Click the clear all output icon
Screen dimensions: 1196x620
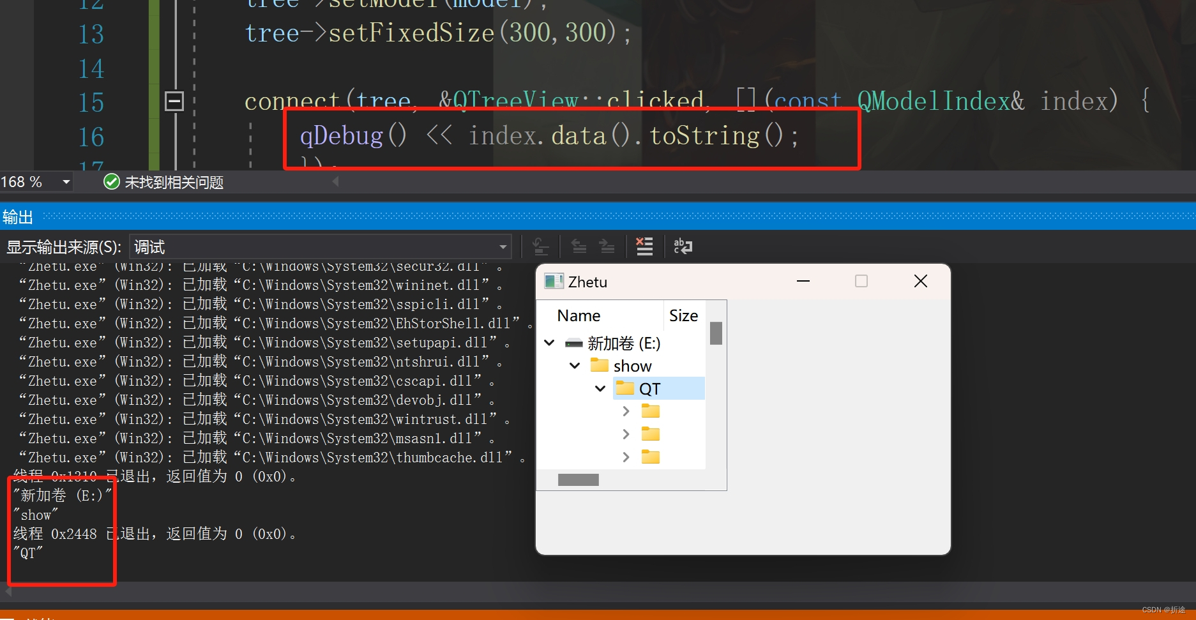click(644, 246)
